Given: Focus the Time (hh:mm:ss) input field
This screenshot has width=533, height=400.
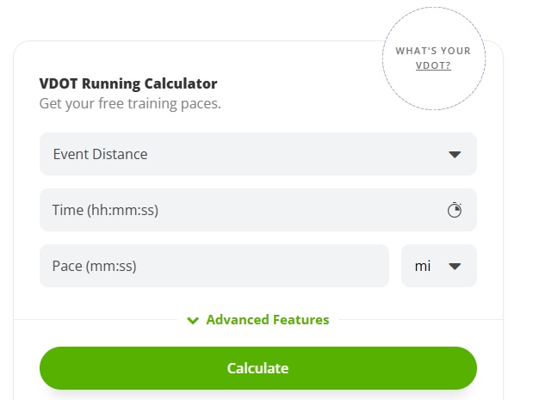Looking at the screenshot, I should 258,210.
